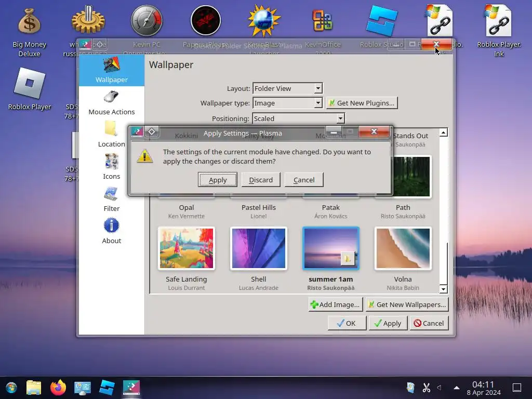Click Get New Plugins button
This screenshot has width=532, height=399.
[362, 103]
